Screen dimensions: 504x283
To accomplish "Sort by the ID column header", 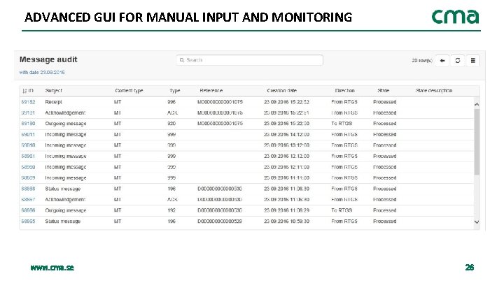I will [28, 91].
